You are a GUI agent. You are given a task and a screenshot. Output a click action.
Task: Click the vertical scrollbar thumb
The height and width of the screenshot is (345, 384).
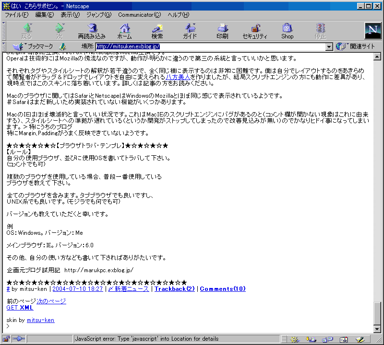(x=377, y=314)
